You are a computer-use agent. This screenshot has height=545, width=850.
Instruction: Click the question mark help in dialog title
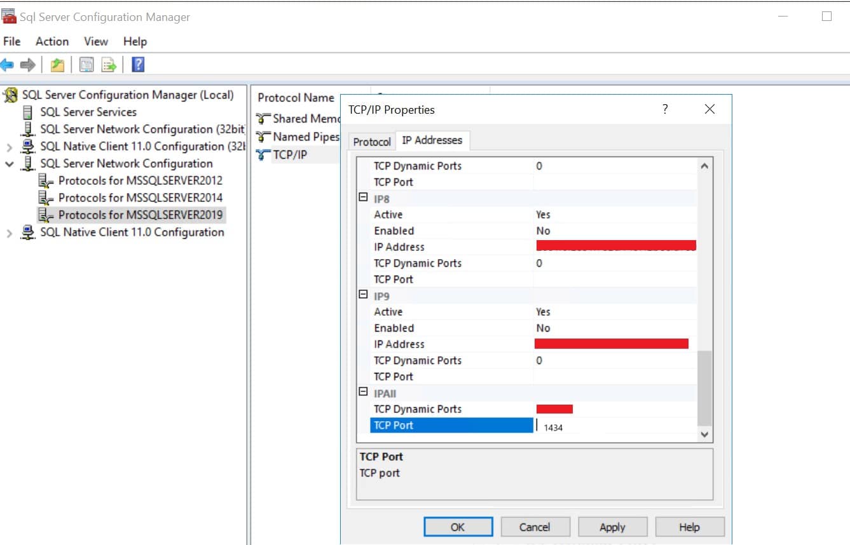[x=665, y=109]
